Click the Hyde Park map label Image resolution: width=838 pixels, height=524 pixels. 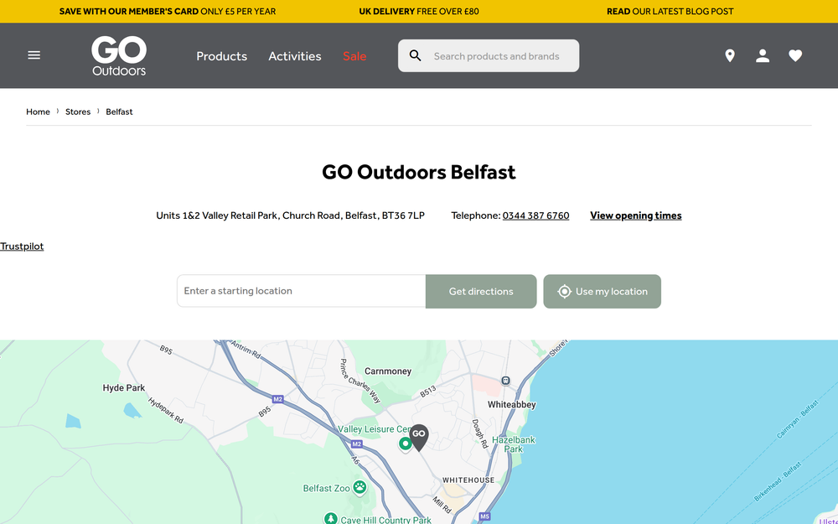(x=123, y=388)
